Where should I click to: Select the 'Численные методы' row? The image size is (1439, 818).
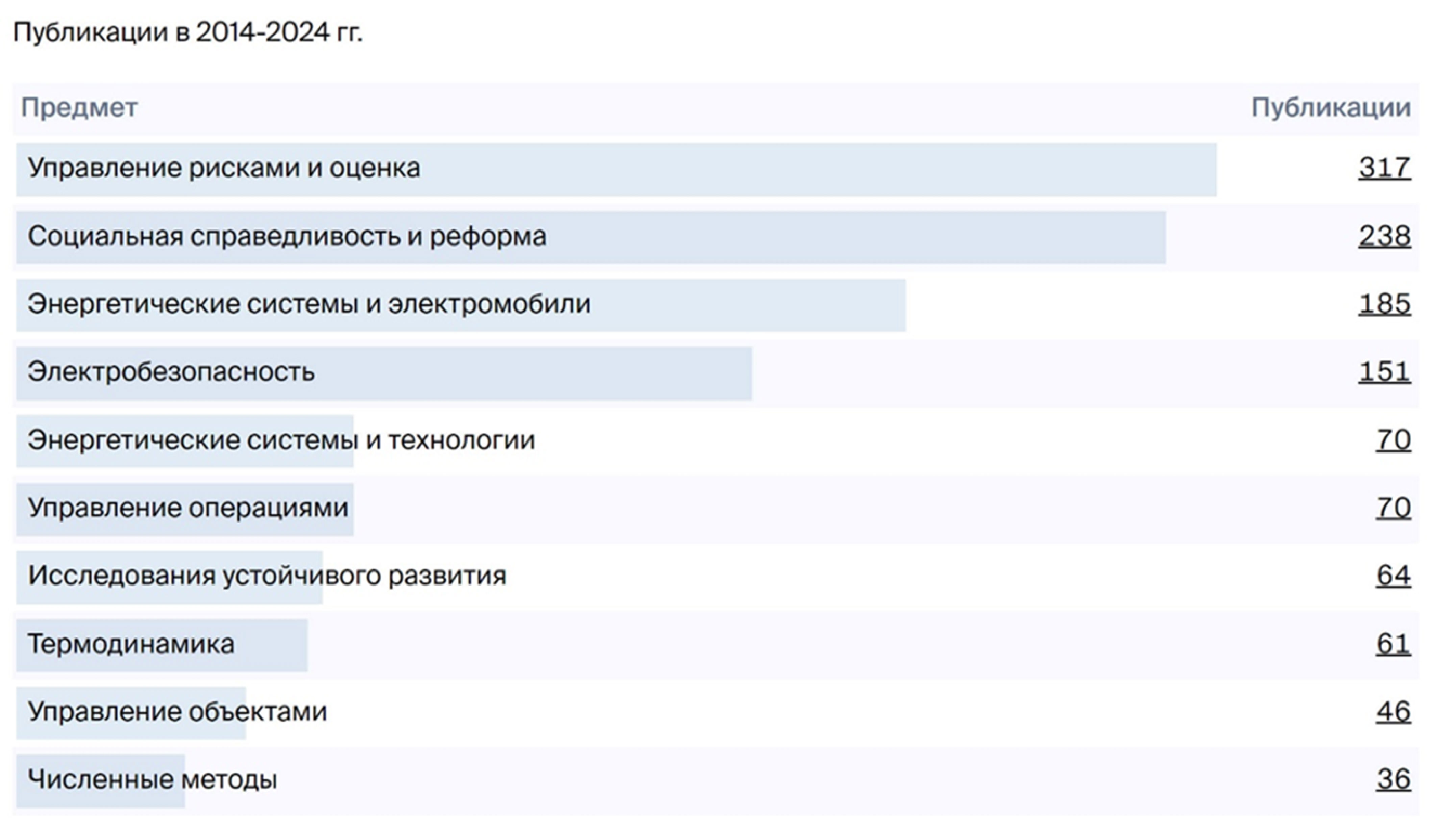152,780
